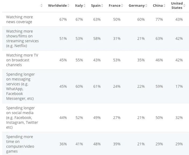Click the sort arrows next to United States
The image size is (189, 155).
184,6
